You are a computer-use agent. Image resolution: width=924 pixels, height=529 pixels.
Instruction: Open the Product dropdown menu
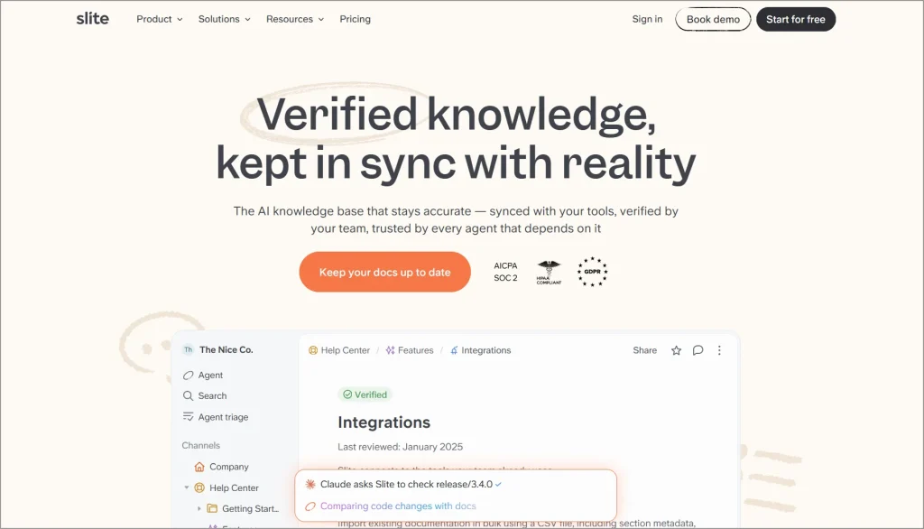(159, 19)
